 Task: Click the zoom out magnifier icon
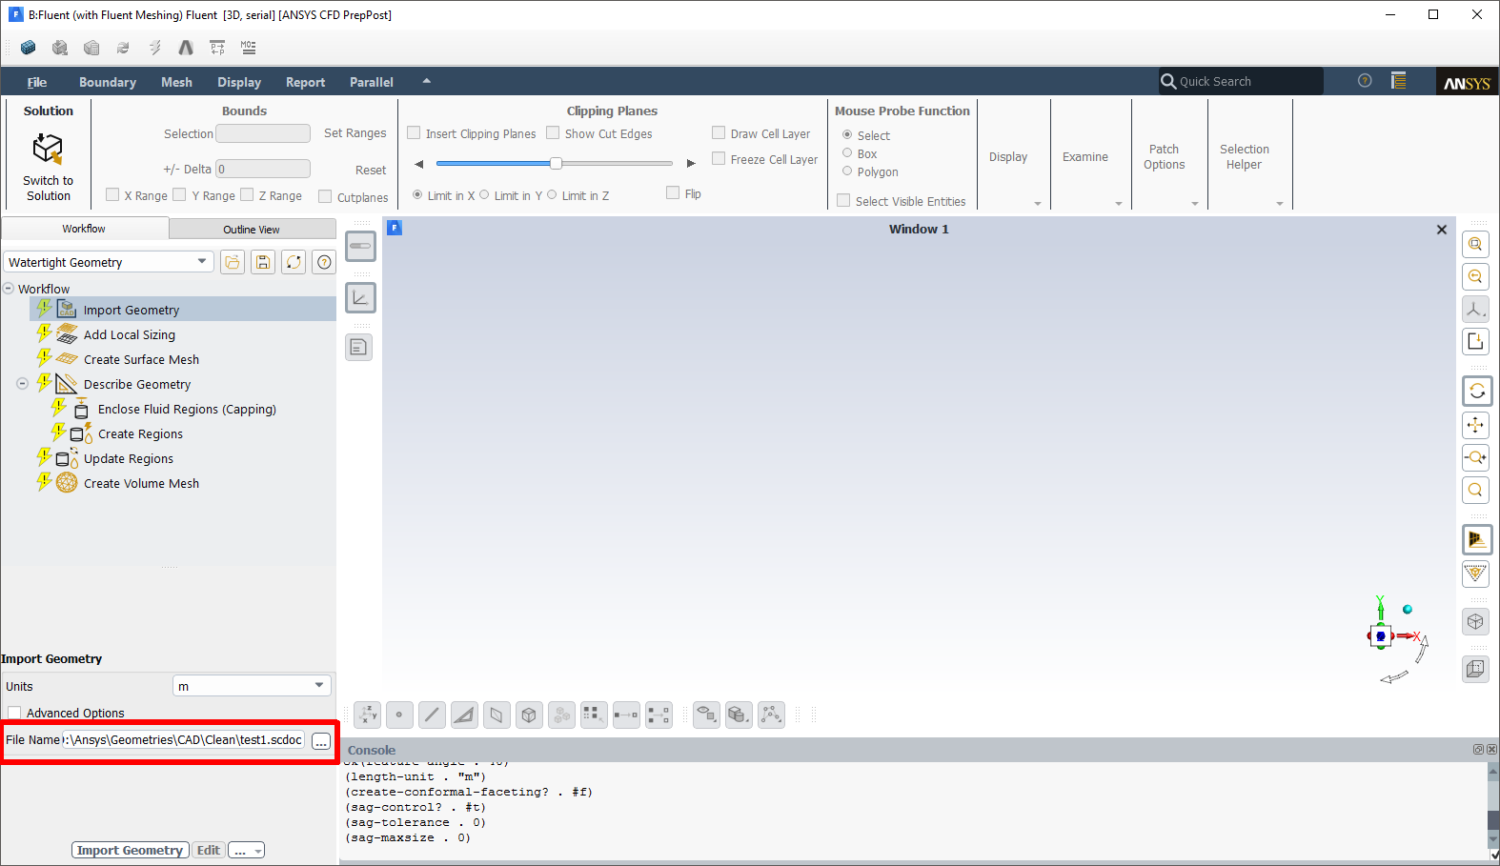click(1475, 277)
